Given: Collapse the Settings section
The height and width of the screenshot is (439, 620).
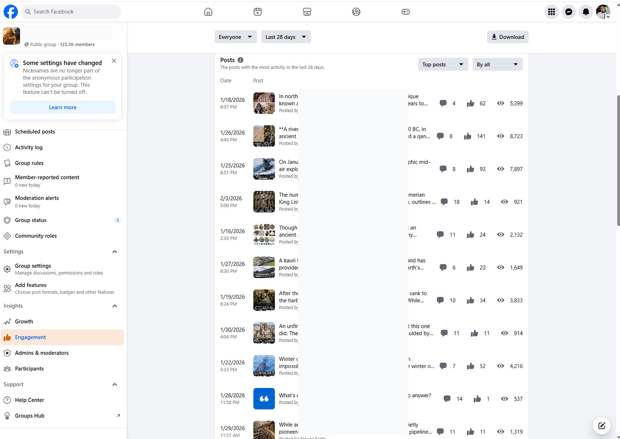Looking at the screenshot, I should 115,252.
